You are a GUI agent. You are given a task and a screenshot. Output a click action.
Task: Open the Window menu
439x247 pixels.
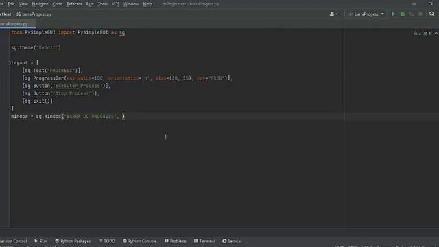click(x=131, y=4)
